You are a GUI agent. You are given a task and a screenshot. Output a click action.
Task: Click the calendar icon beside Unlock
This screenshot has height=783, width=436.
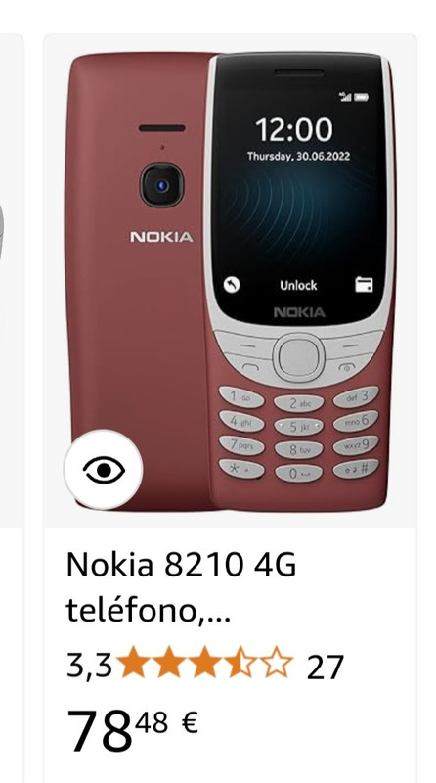coord(364,285)
